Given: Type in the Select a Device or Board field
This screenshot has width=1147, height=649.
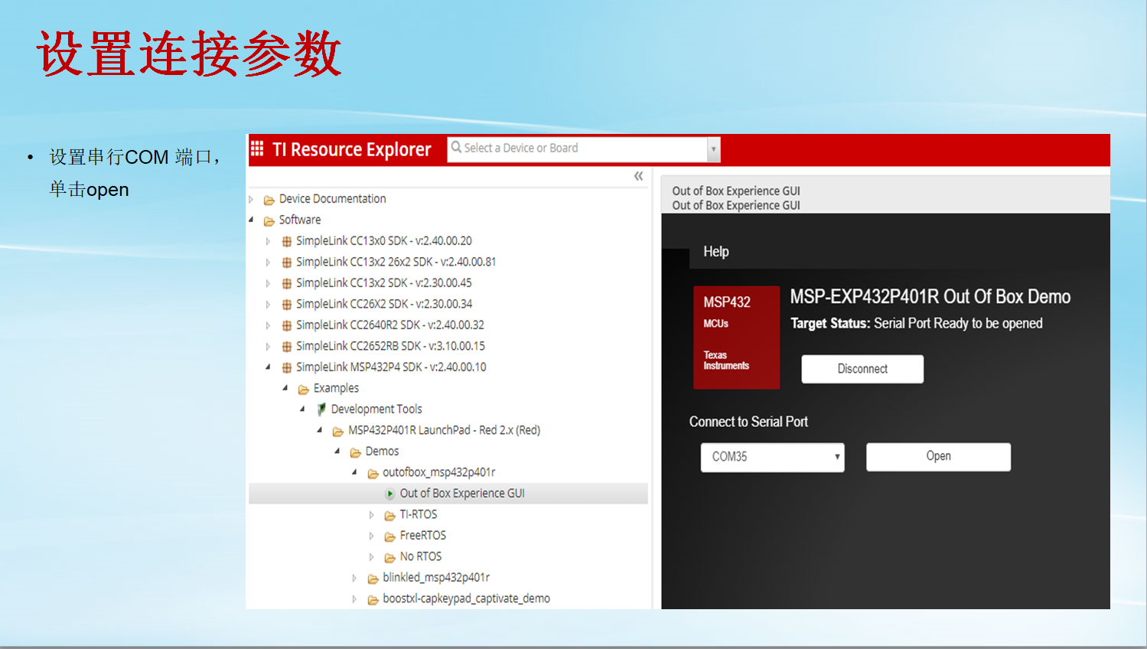Looking at the screenshot, I should click(x=578, y=149).
